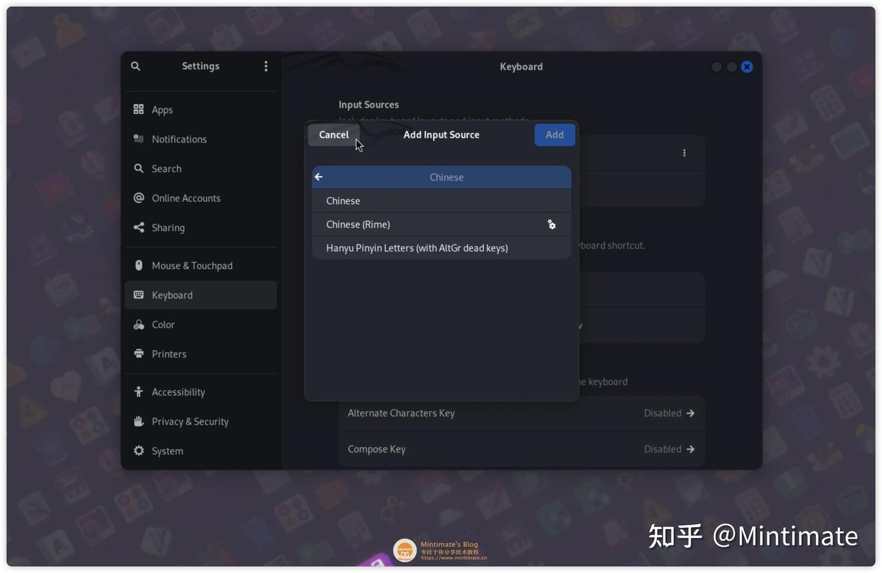Open the Settings three-dot menu
882x573 pixels.
266,66
